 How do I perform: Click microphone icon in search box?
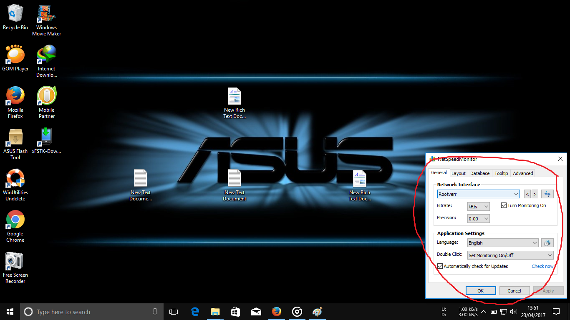155,312
